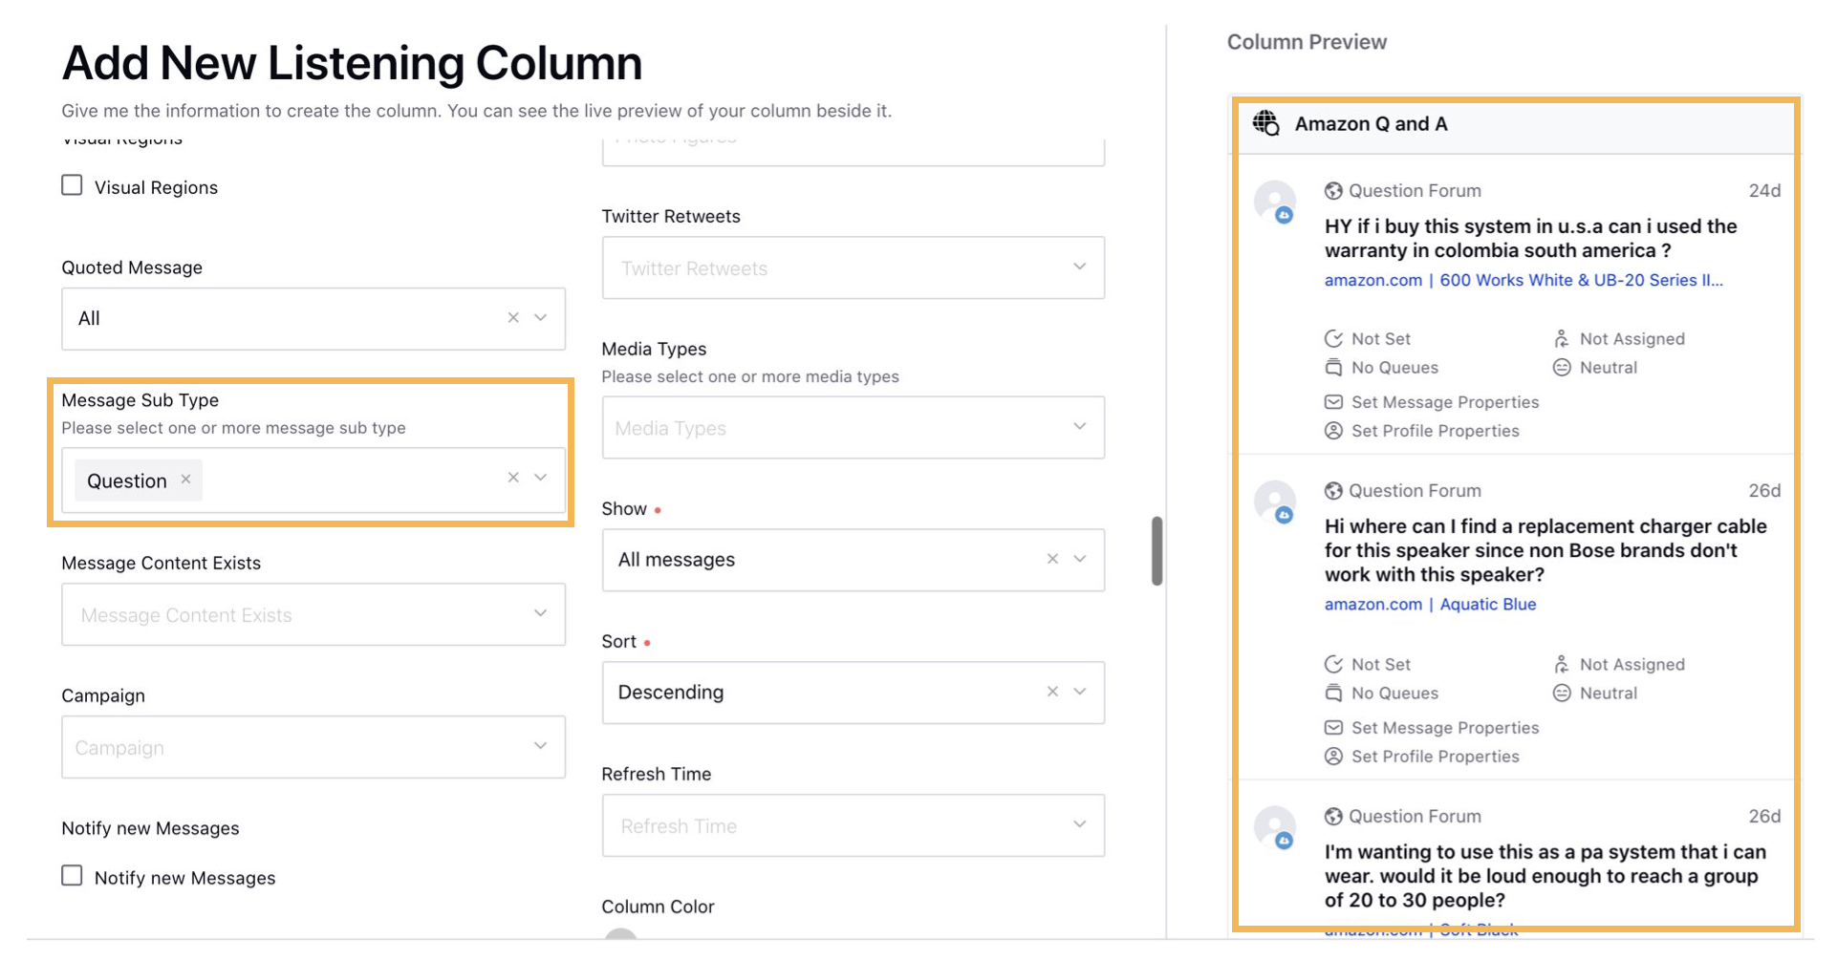Expand the Quoted Message dropdown
Screen dimensions: 1837x961
[x=541, y=318]
